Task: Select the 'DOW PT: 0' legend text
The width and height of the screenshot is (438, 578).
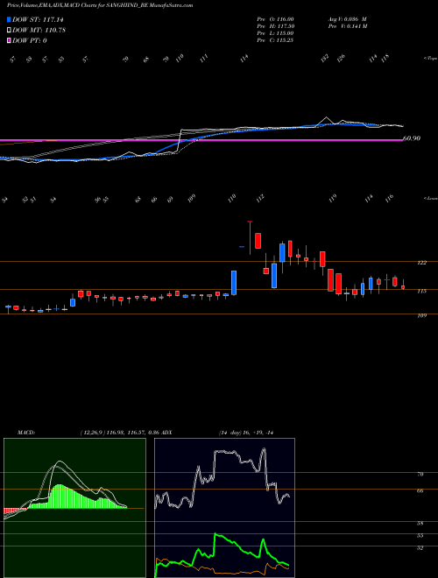Action: tap(30, 40)
